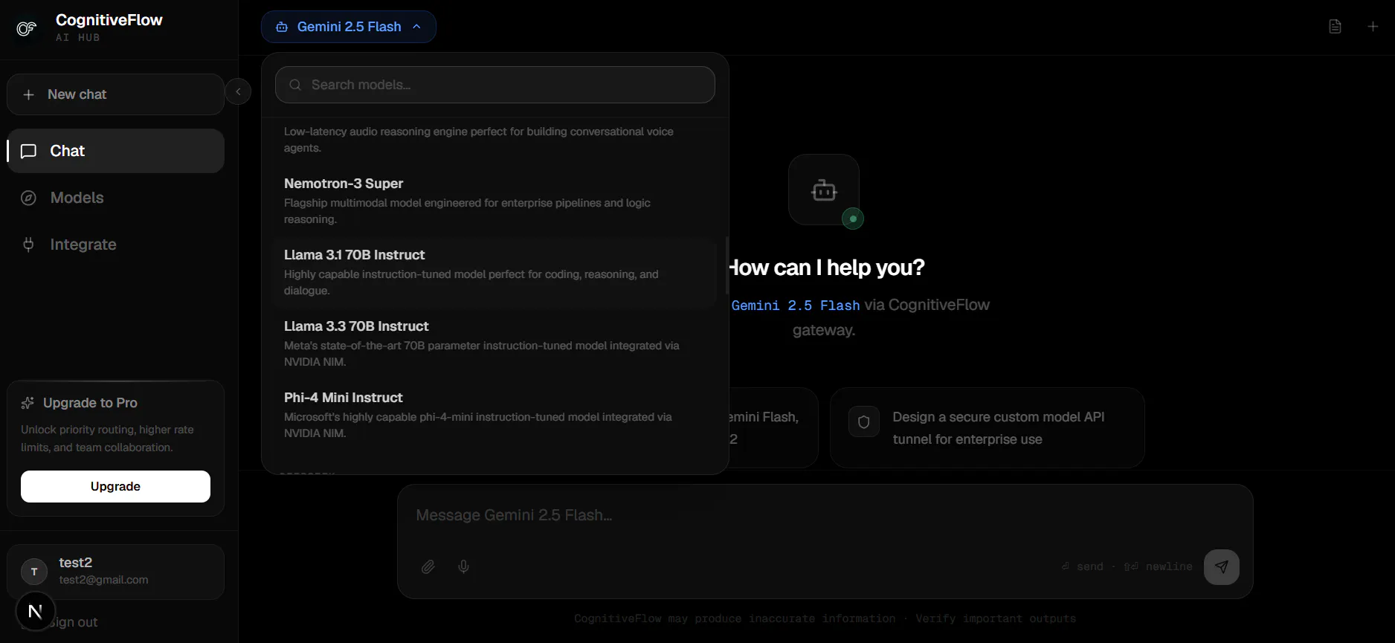Image resolution: width=1395 pixels, height=643 pixels.
Task: Open the Models section
Action: coord(115,198)
